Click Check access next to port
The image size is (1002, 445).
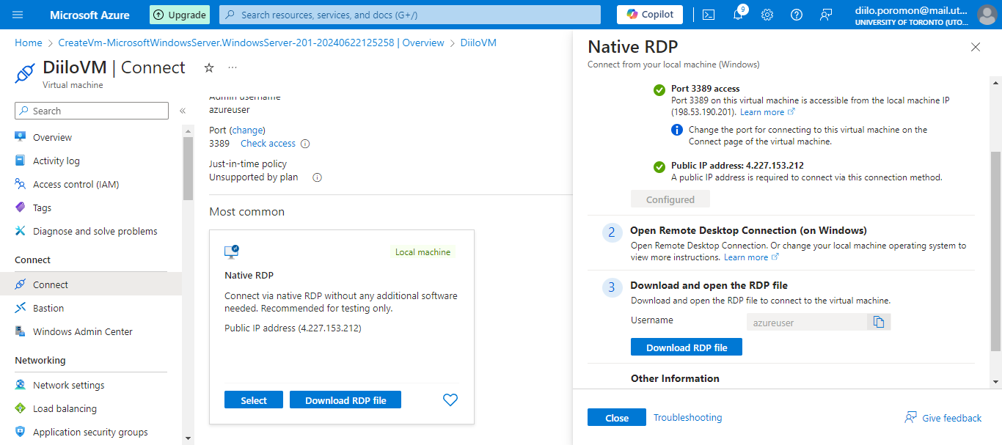pyautogui.click(x=268, y=144)
